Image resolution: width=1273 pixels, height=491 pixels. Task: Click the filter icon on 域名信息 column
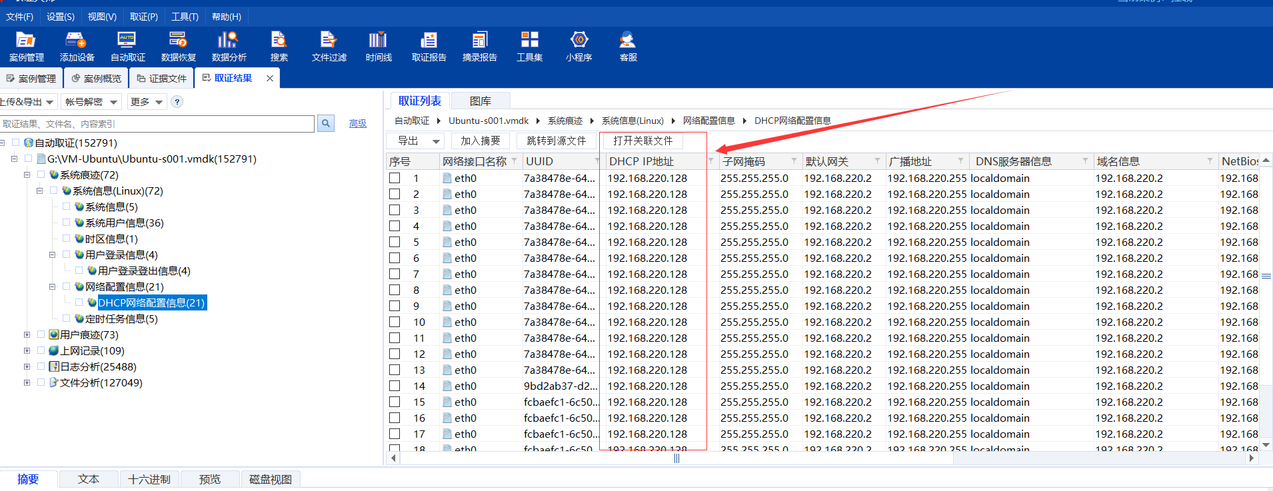click(1210, 161)
